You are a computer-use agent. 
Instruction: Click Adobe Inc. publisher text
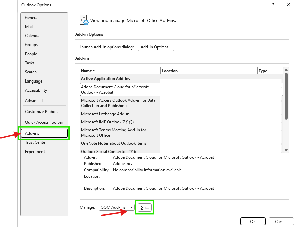click(x=122, y=164)
